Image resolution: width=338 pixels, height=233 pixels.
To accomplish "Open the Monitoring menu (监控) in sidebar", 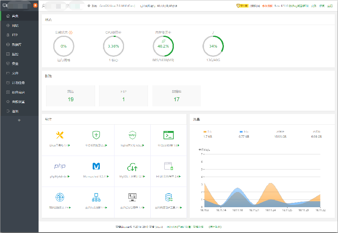I will tap(19, 54).
